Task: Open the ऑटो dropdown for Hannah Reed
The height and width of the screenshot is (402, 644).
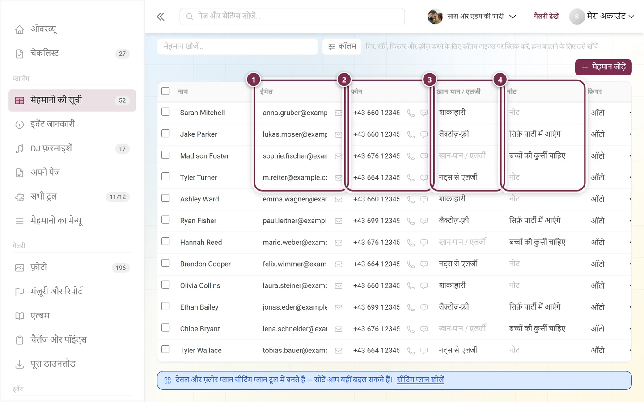Action: (610, 243)
